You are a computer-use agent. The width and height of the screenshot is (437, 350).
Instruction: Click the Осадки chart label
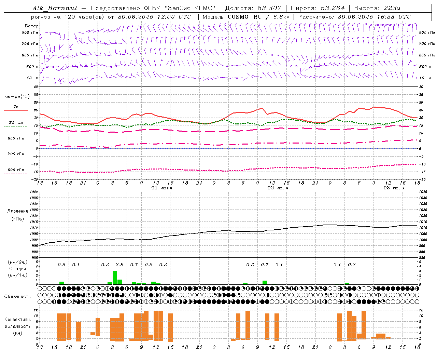[18, 269]
